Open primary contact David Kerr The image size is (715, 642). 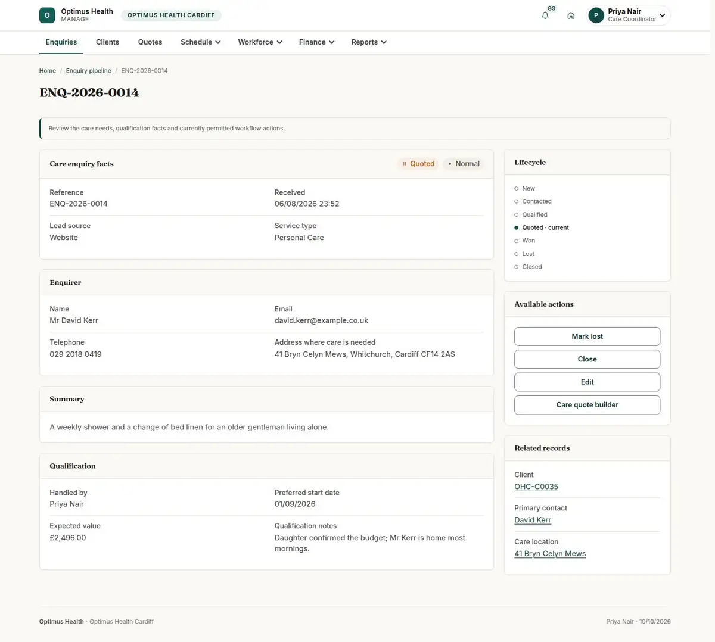pos(533,520)
